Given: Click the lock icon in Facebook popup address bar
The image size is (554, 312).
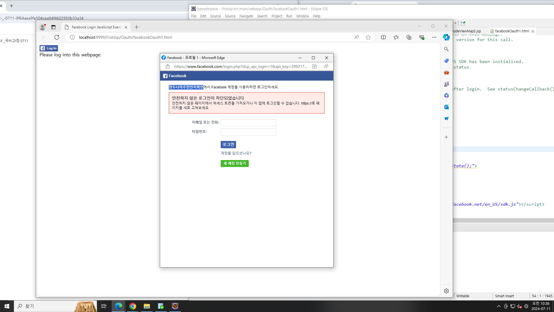Looking at the screenshot, I should pos(168,66).
